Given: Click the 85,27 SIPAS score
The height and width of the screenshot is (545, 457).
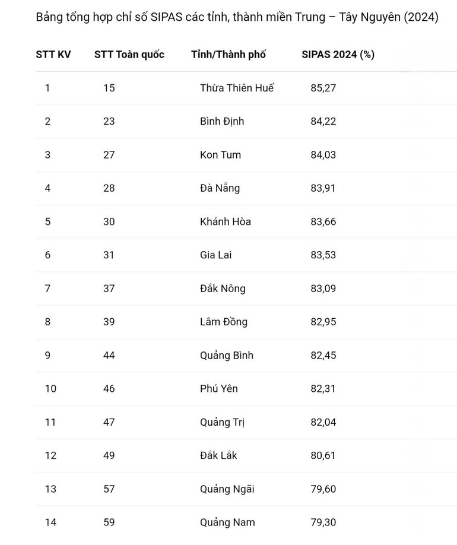Looking at the screenshot, I should click(x=323, y=88).
